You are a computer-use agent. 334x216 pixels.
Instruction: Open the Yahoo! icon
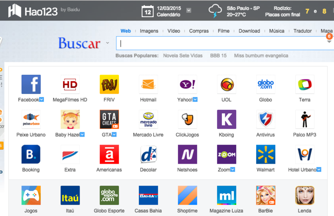(x=188, y=84)
